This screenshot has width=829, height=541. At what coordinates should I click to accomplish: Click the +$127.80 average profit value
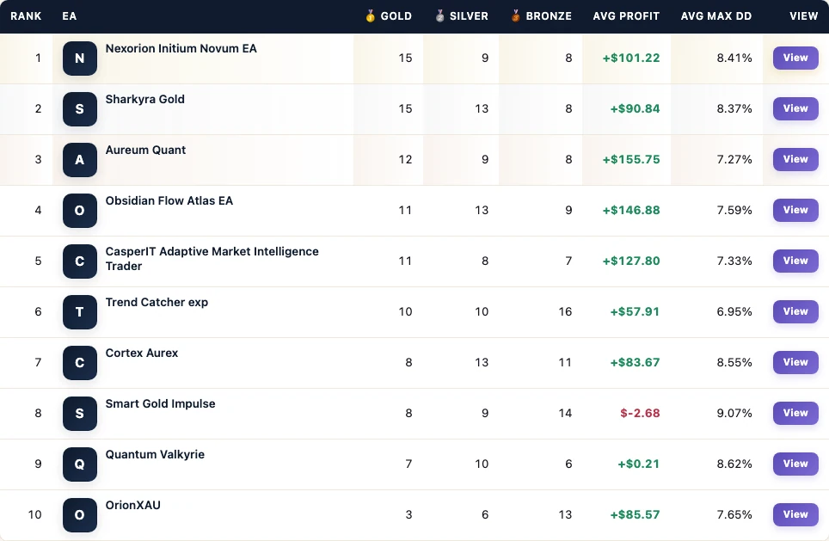point(631,261)
